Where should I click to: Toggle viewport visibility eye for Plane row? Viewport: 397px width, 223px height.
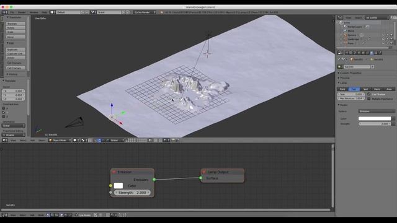[x=383, y=43]
